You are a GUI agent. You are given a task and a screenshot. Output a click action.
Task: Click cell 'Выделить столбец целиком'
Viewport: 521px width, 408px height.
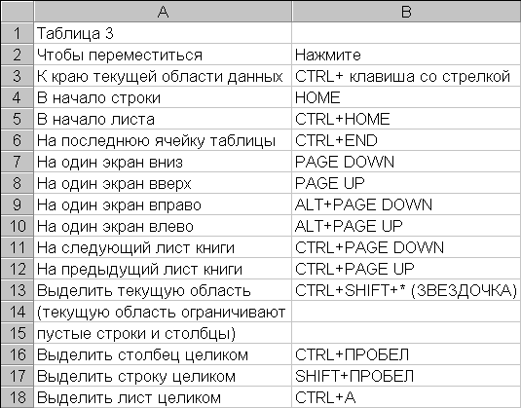pyautogui.click(x=163, y=354)
